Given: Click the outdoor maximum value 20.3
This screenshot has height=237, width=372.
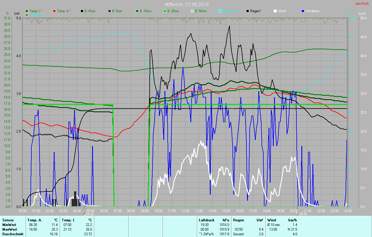Looking at the screenshot, I should coord(55,229).
